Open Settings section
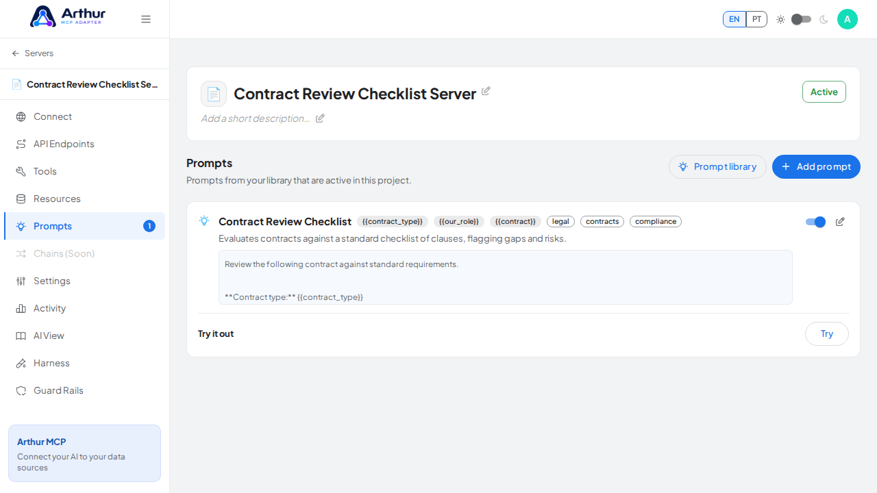This screenshot has width=877, height=493. pos(84,281)
